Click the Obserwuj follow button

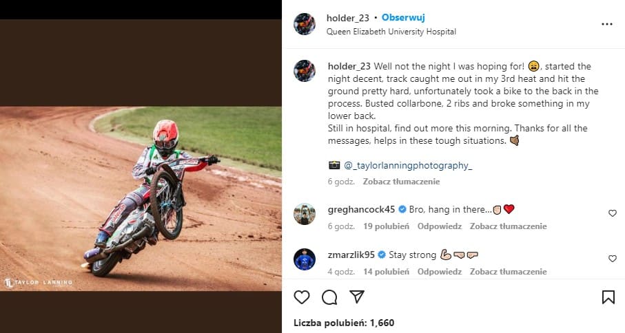[x=404, y=18]
